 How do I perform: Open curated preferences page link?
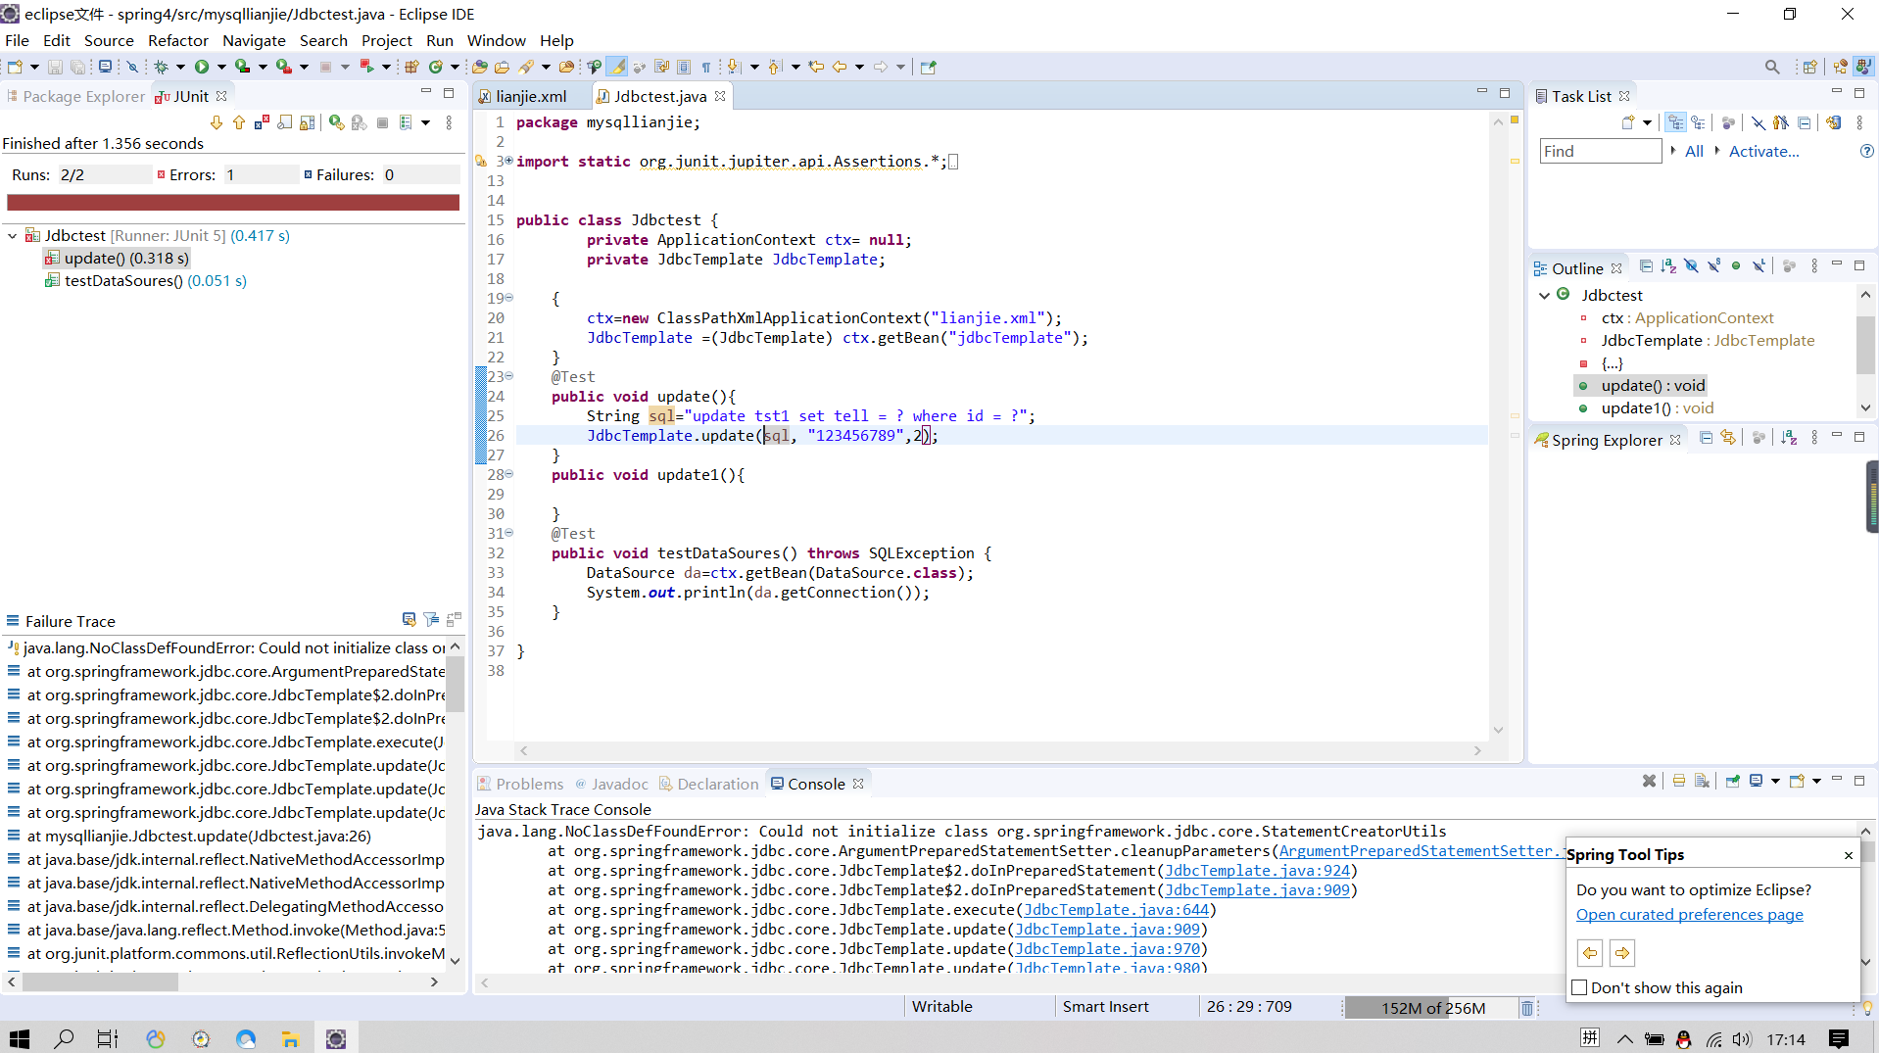[1689, 915]
